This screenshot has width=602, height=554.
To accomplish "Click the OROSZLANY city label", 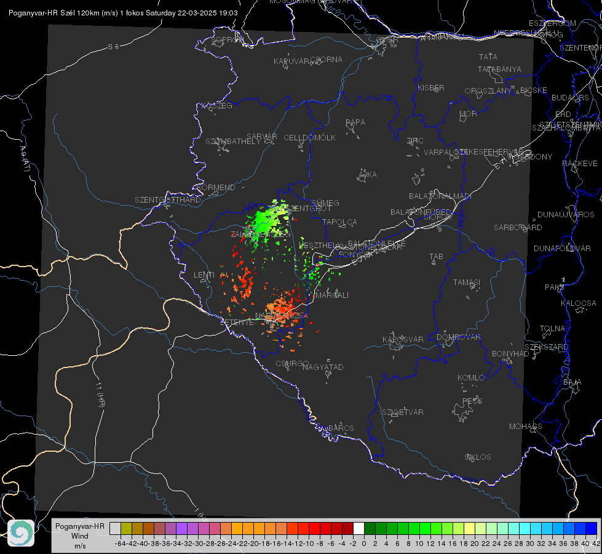I will click(x=488, y=91).
